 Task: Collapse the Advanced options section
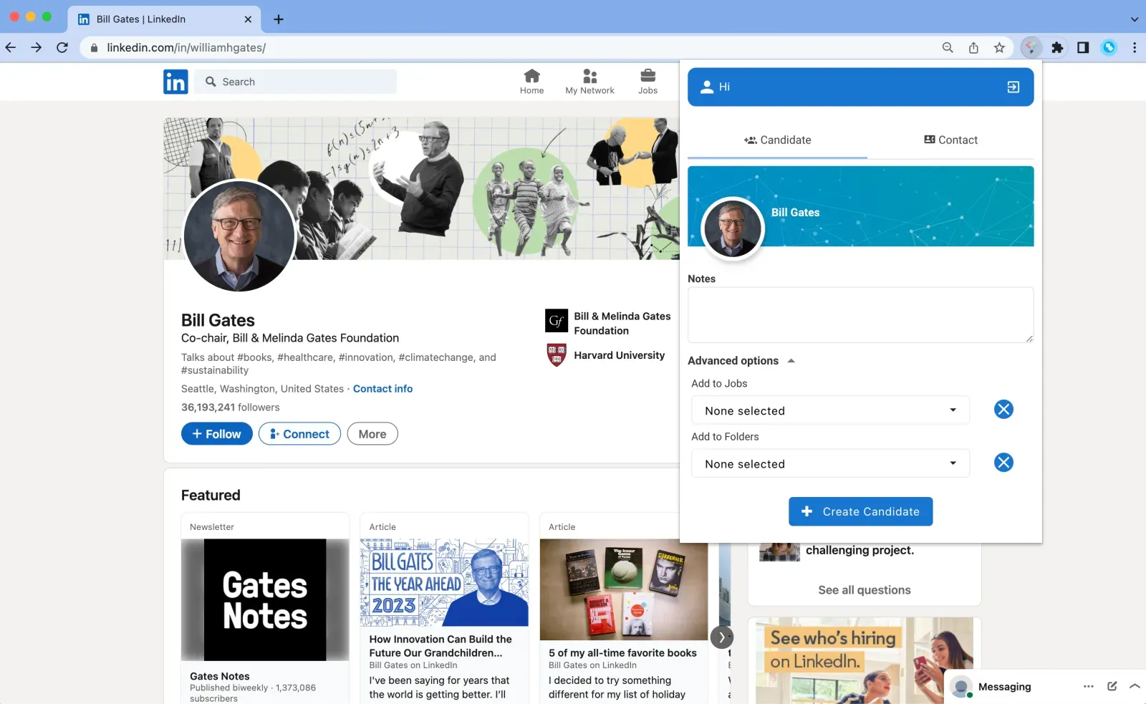[x=791, y=360]
